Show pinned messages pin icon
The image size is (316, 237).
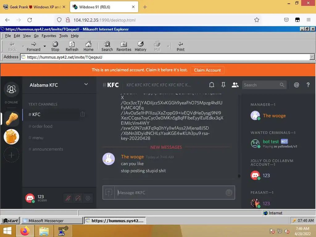pyautogui.click(x=223, y=85)
